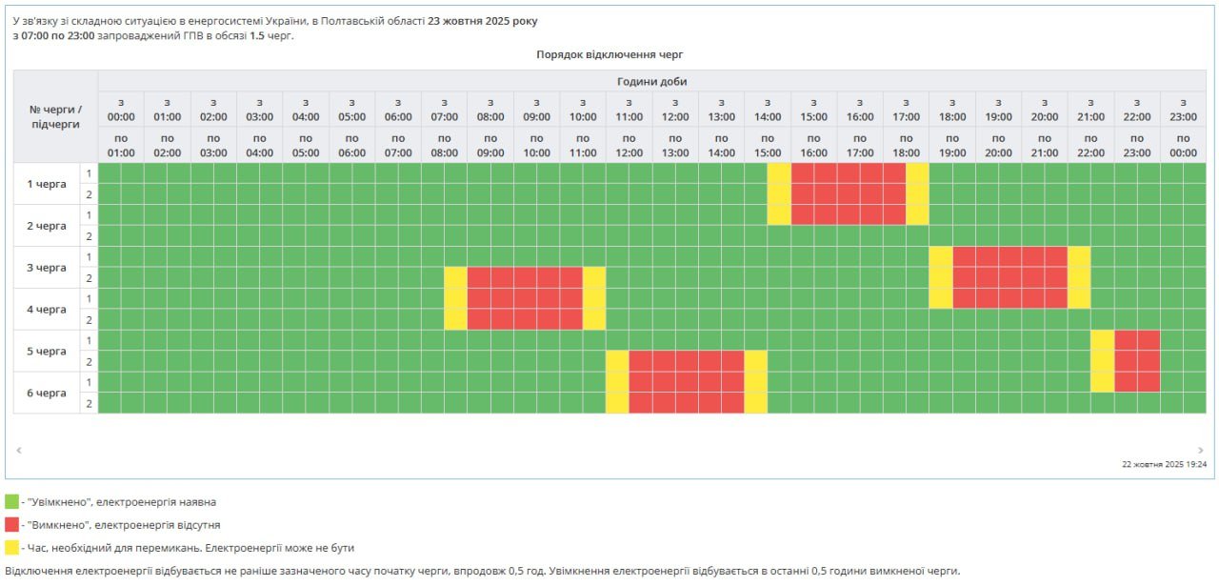
Task: Click the yellow switching-time legend swatch
Action: [x=11, y=547]
